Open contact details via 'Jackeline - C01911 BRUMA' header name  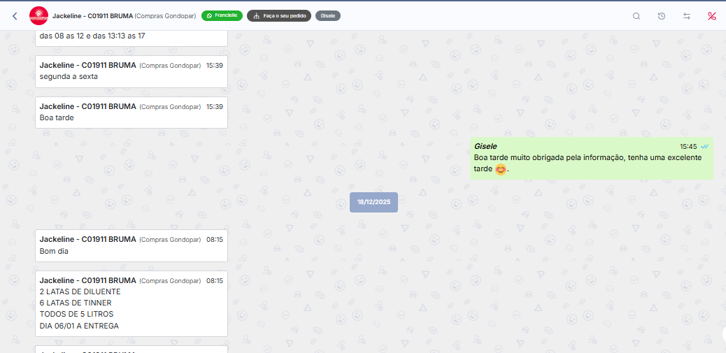click(92, 15)
